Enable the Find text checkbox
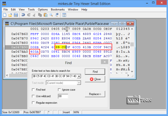The width and height of the screenshot is (168, 116). point(33,90)
